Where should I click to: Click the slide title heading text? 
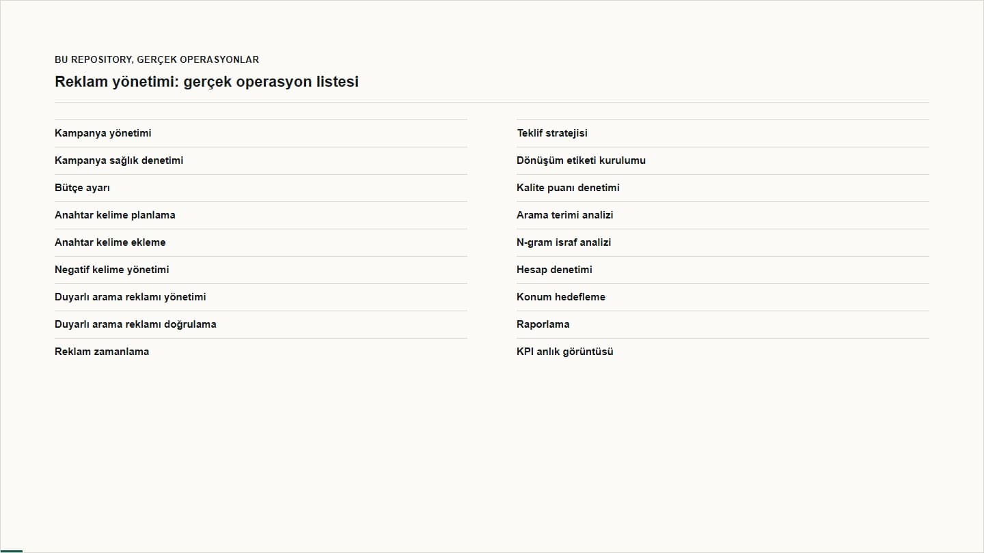pyautogui.click(x=206, y=82)
